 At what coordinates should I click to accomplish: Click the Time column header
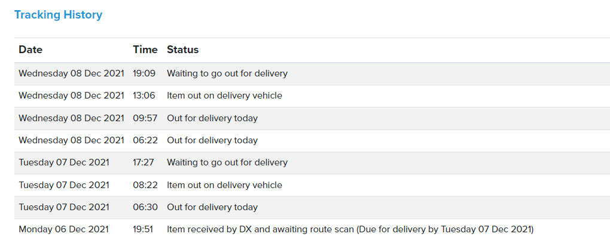(x=145, y=50)
